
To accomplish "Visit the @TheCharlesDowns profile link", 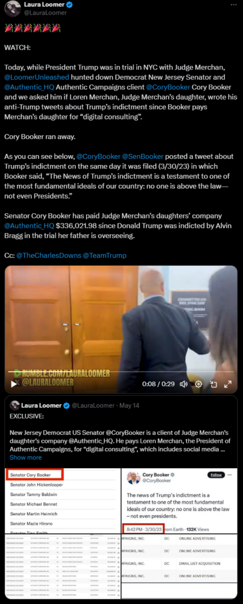I will click(x=48, y=255).
